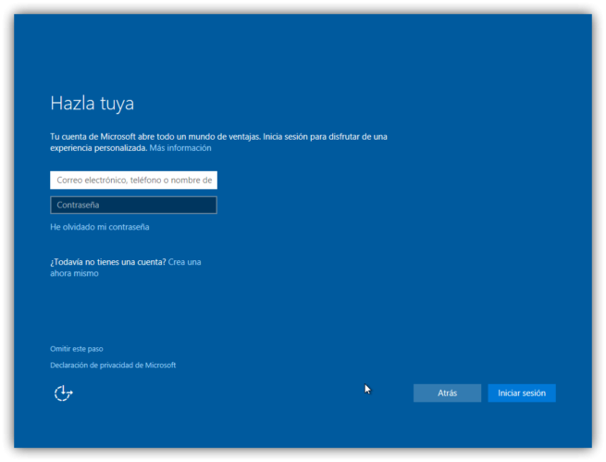Focus the Contraseña password field
Screen dimensions: 606x462
(x=133, y=205)
